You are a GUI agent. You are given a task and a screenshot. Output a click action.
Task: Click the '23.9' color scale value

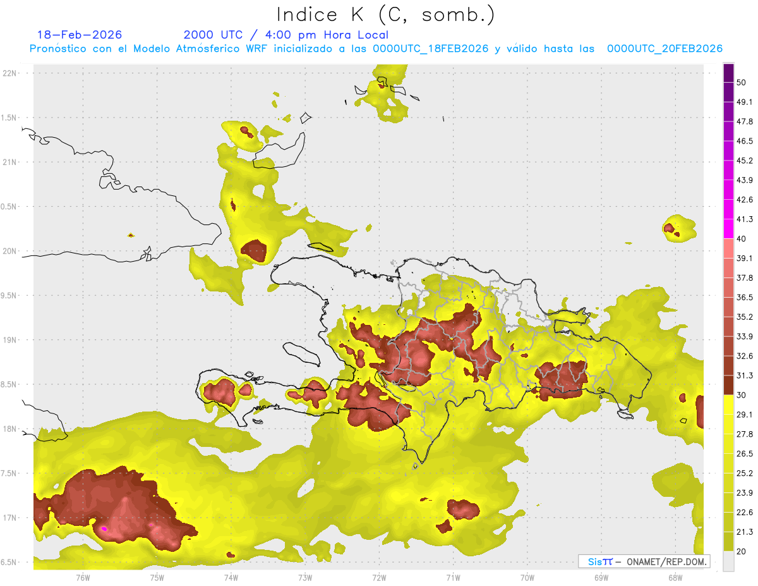(745, 493)
